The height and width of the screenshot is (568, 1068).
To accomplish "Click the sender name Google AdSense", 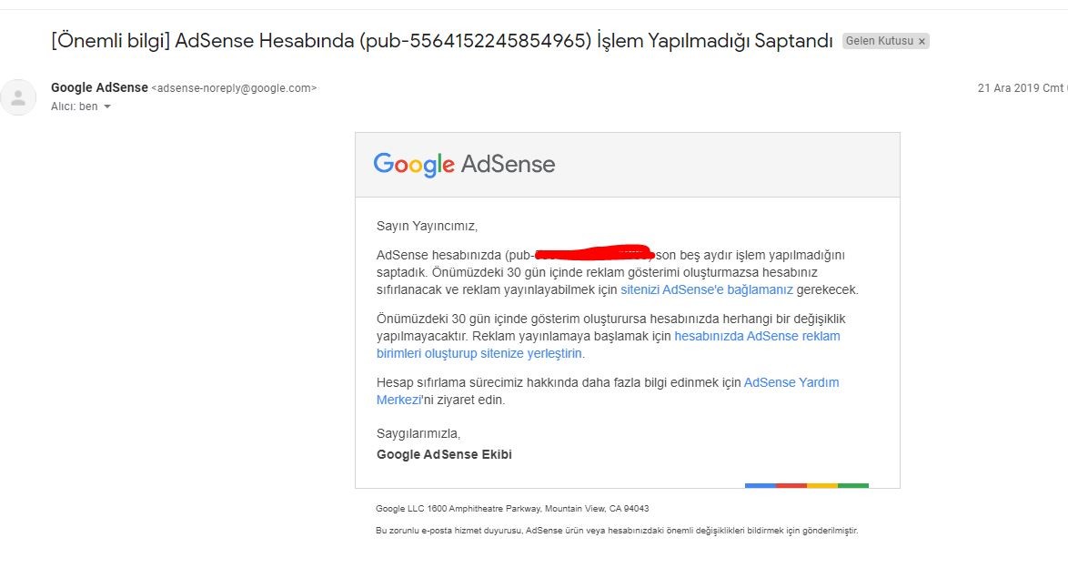I will pyautogui.click(x=99, y=87).
